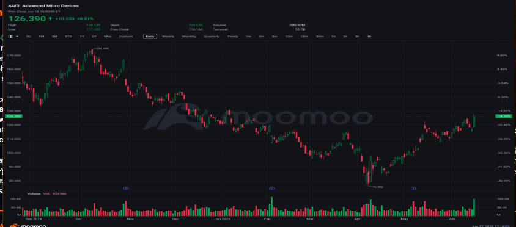Select the 1M time range

click(41, 37)
